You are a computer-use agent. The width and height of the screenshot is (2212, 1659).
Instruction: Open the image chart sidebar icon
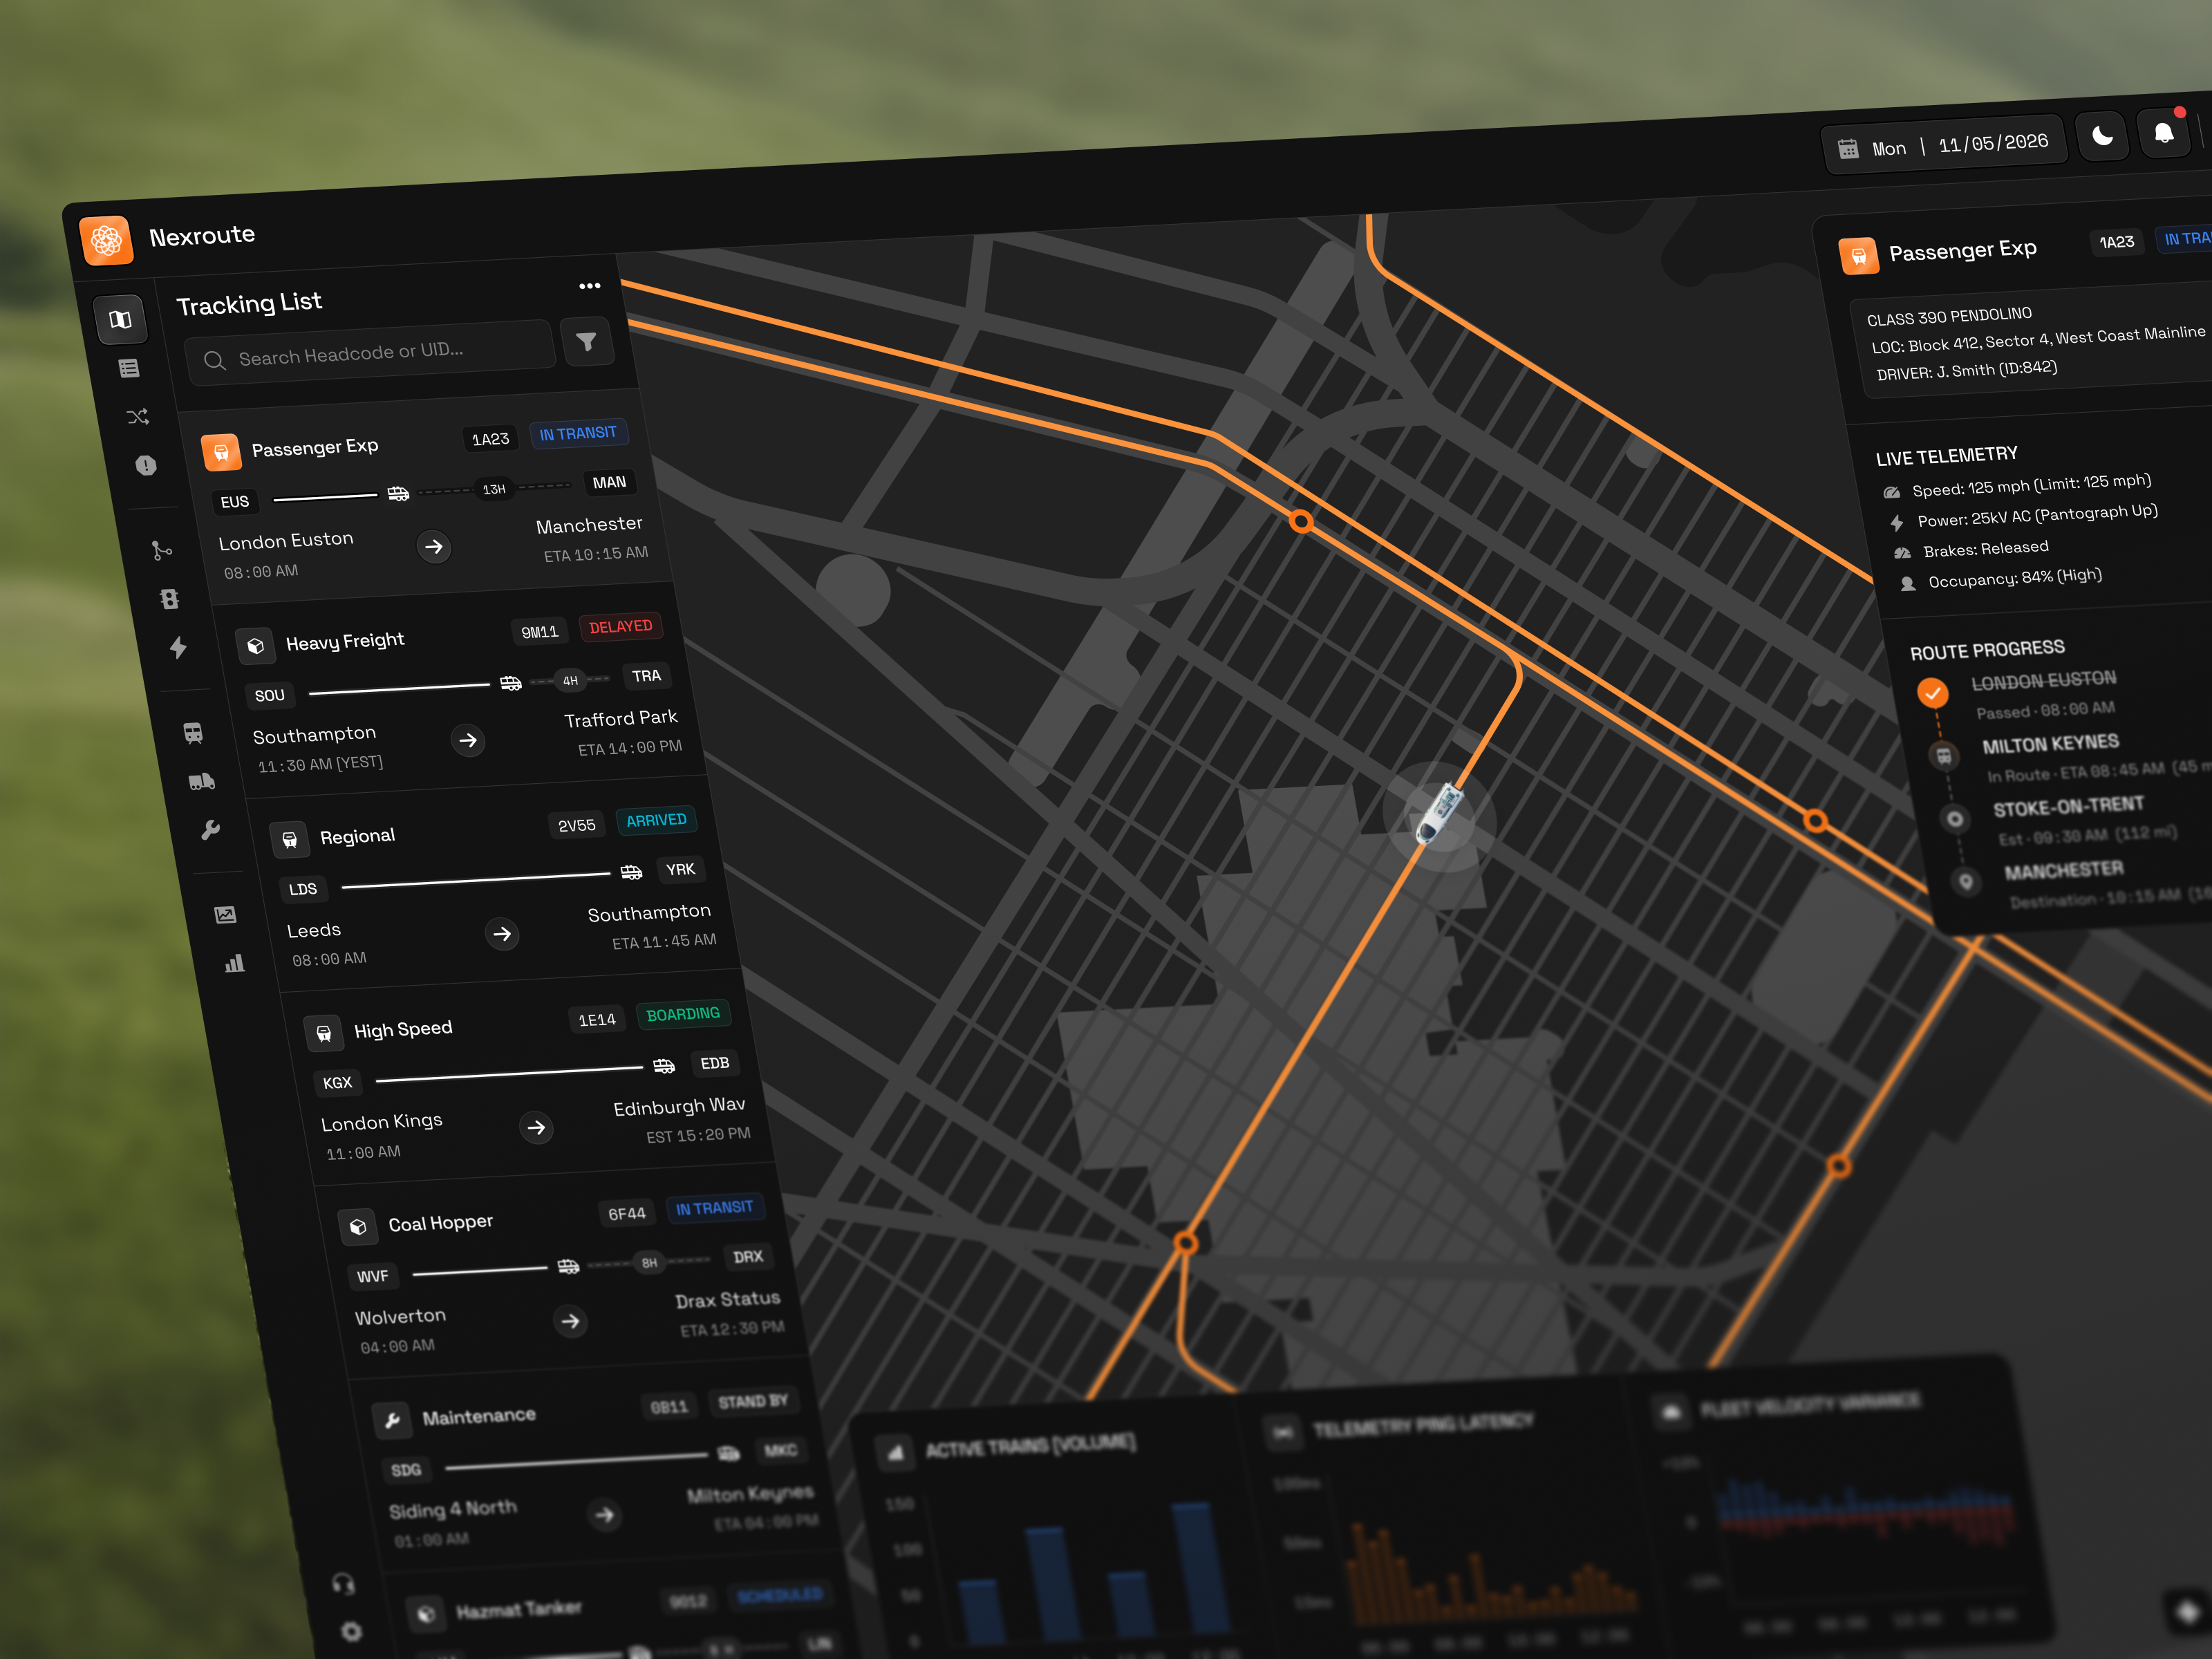pos(226,915)
